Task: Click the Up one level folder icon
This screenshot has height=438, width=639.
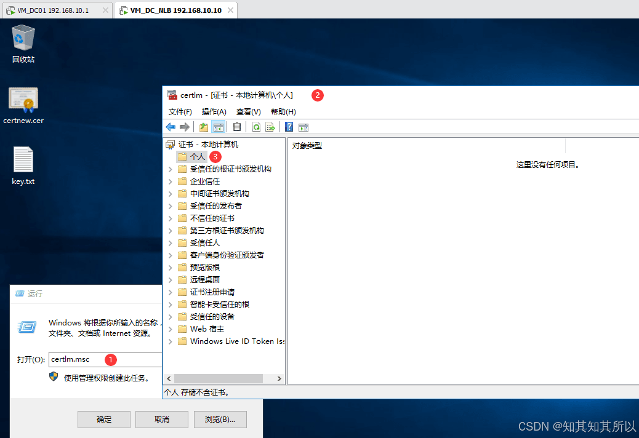Action: click(x=204, y=127)
